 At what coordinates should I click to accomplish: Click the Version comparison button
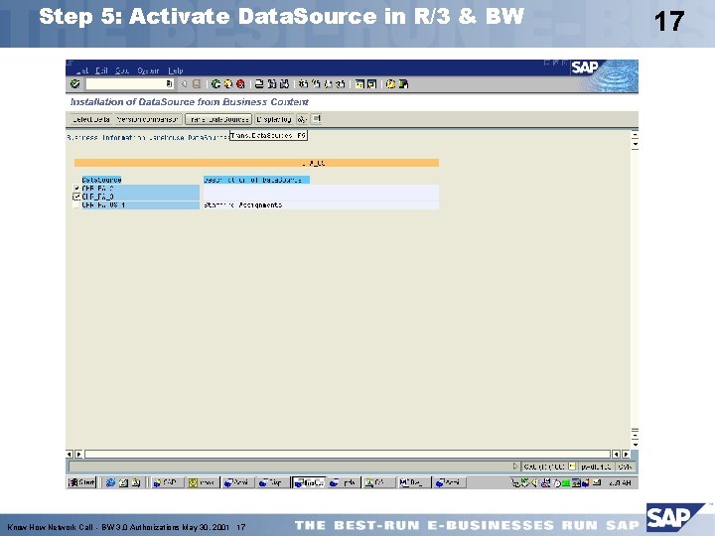tap(147, 119)
